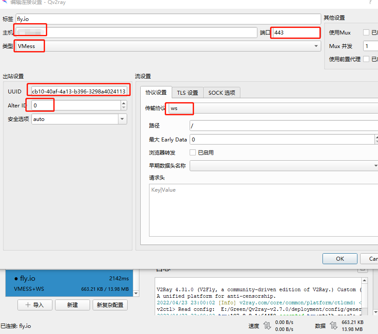
Task: Open the 类型 VMess dropdown
Action: [168, 46]
